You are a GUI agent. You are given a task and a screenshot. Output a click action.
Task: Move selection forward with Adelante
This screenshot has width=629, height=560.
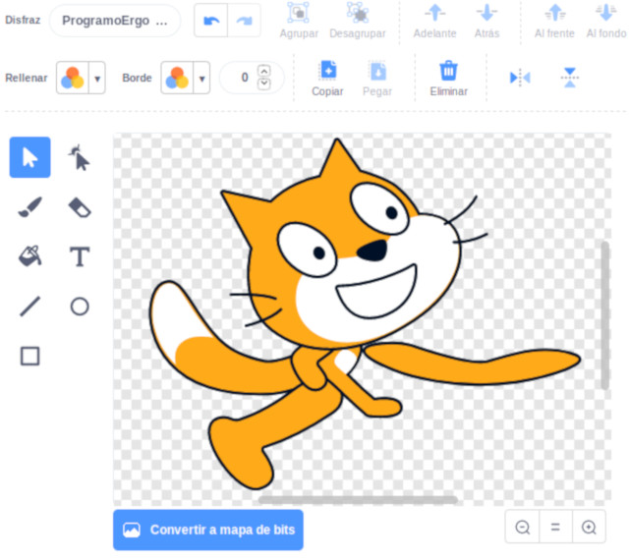click(434, 21)
